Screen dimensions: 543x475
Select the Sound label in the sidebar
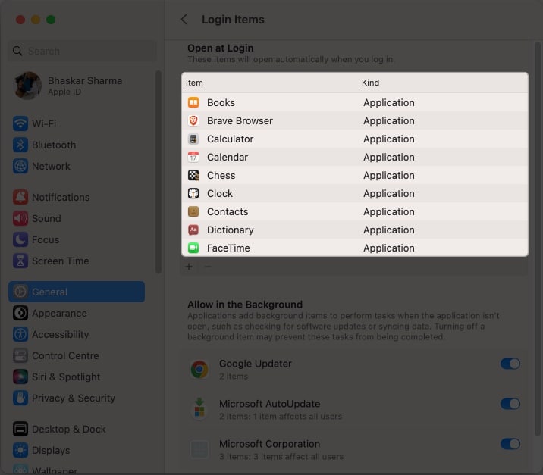point(46,218)
